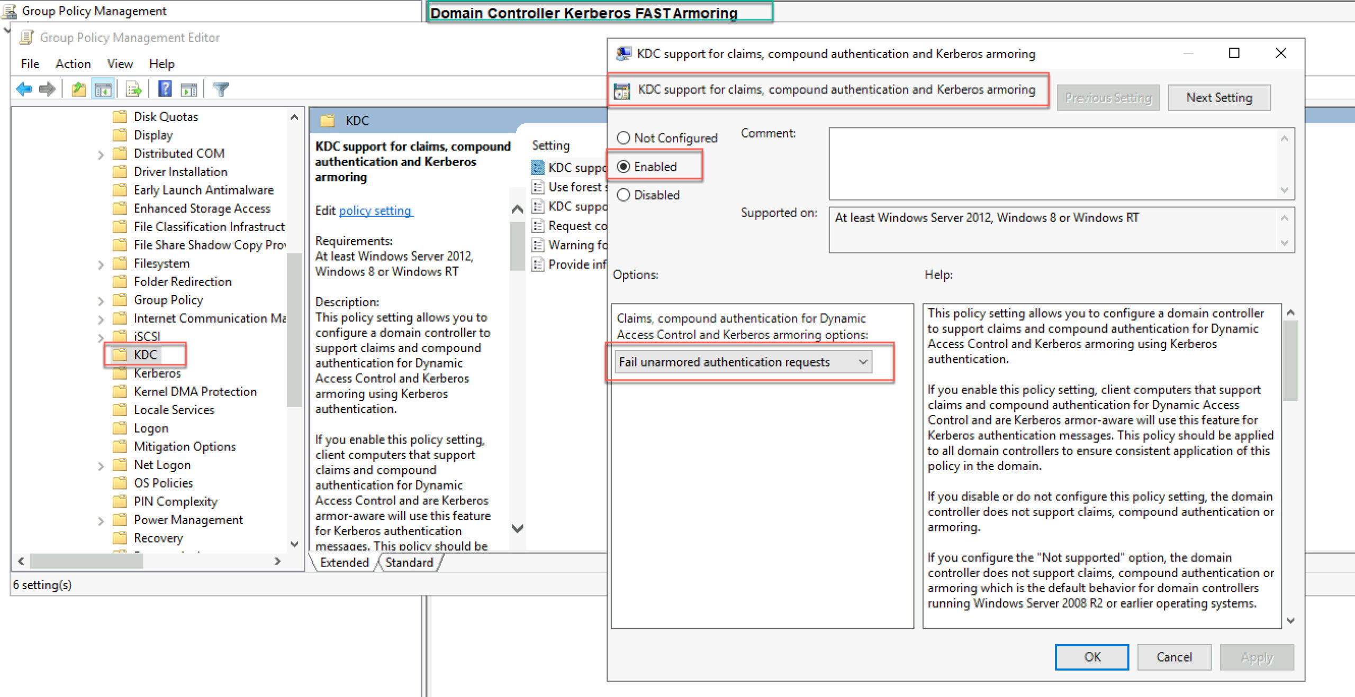Click the Filter funnel toolbar icon
Viewport: 1355px width, 697px height.
tap(221, 89)
